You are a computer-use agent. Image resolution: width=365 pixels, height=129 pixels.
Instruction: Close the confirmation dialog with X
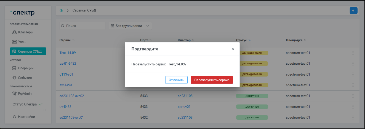pos(233,49)
